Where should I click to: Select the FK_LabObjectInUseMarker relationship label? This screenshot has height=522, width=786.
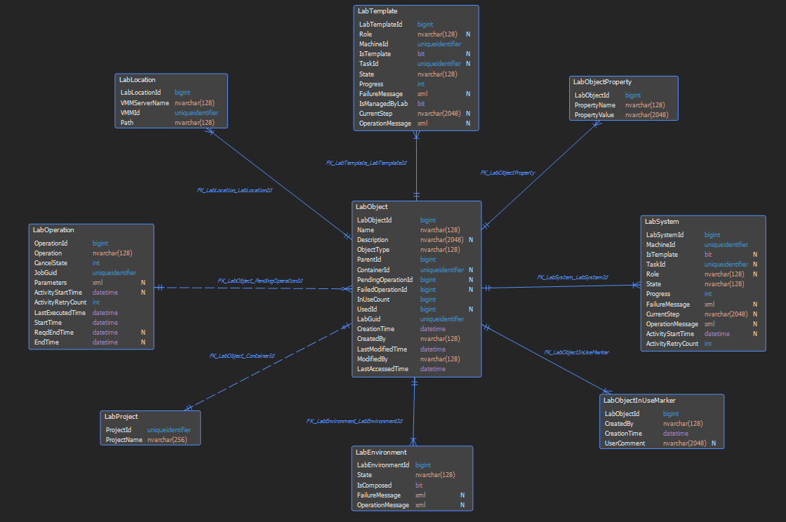pyautogui.click(x=576, y=352)
